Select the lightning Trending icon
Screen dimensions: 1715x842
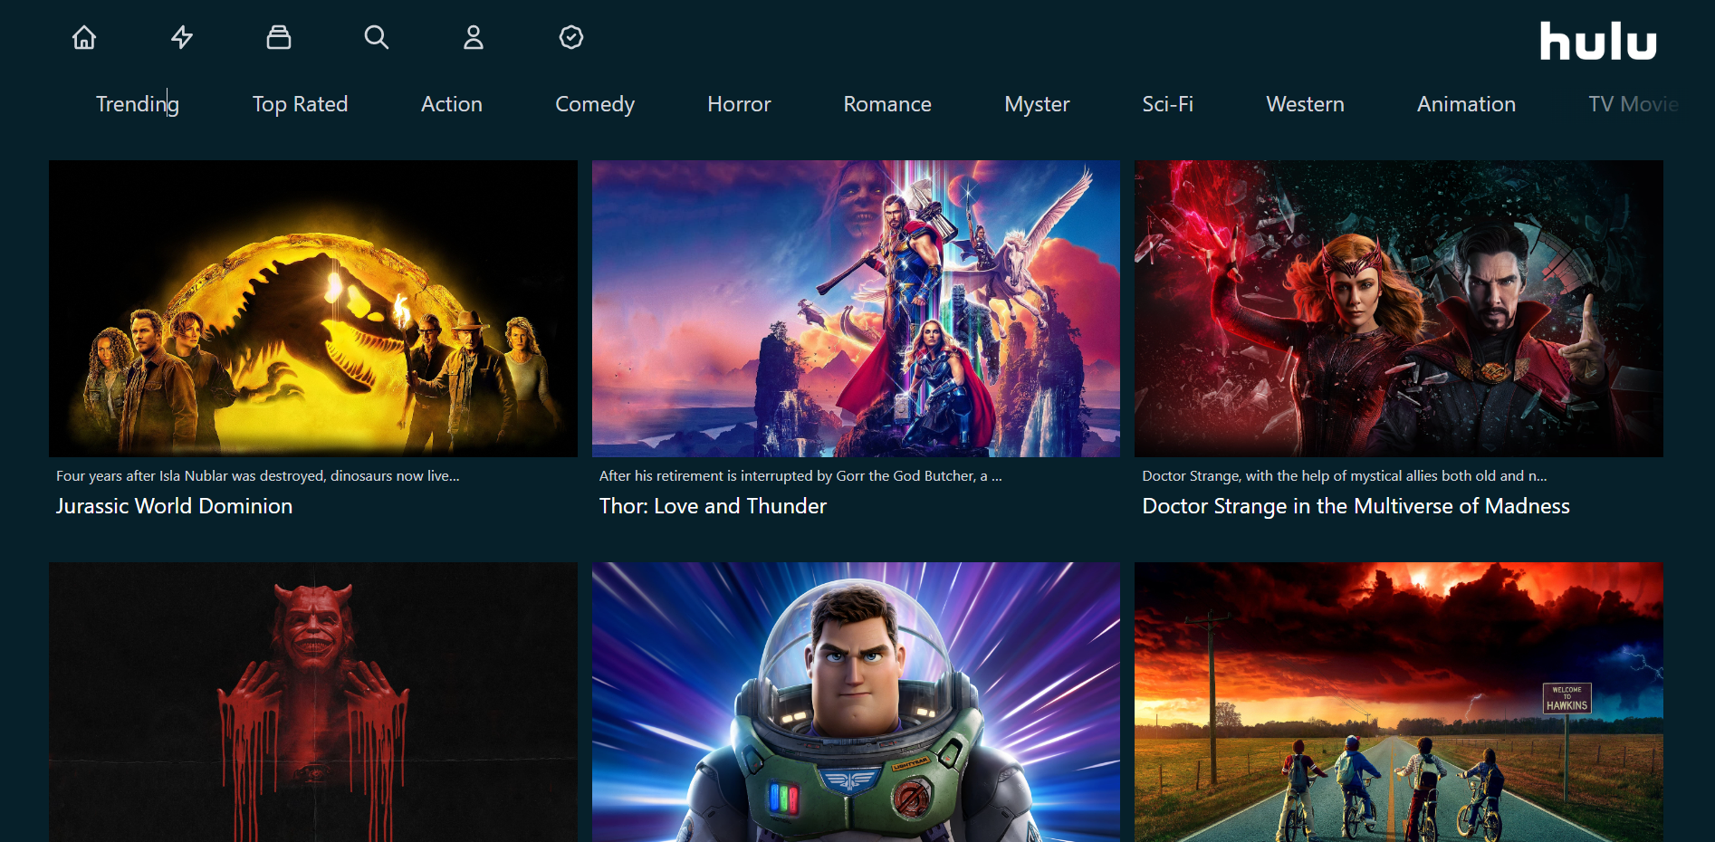point(181,37)
